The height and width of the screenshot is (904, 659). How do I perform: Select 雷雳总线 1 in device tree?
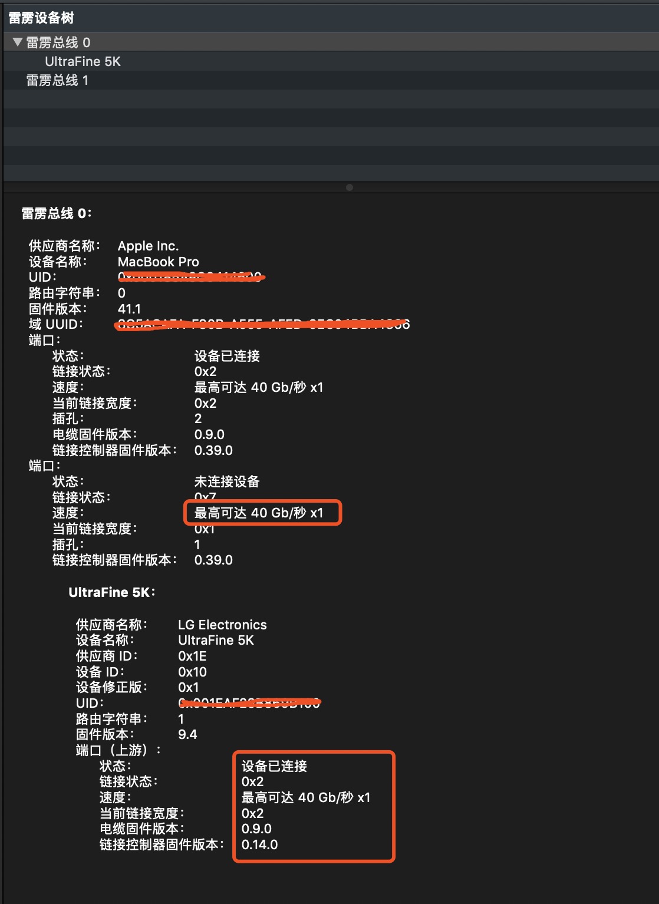[x=330, y=80]
